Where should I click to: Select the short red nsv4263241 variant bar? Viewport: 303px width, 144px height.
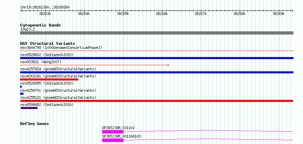point(49,79)
